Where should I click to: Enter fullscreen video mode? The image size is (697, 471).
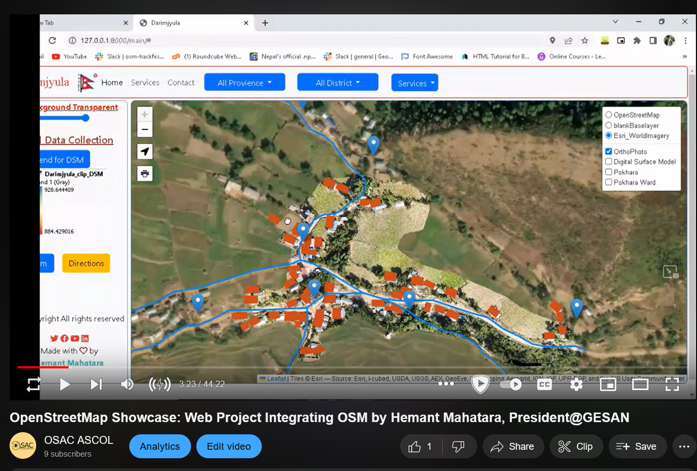[x=672, y=384]
